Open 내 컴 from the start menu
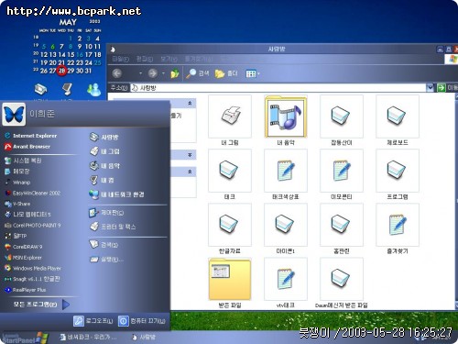This screenshot has width=458, height=344. tap(102, 180)
